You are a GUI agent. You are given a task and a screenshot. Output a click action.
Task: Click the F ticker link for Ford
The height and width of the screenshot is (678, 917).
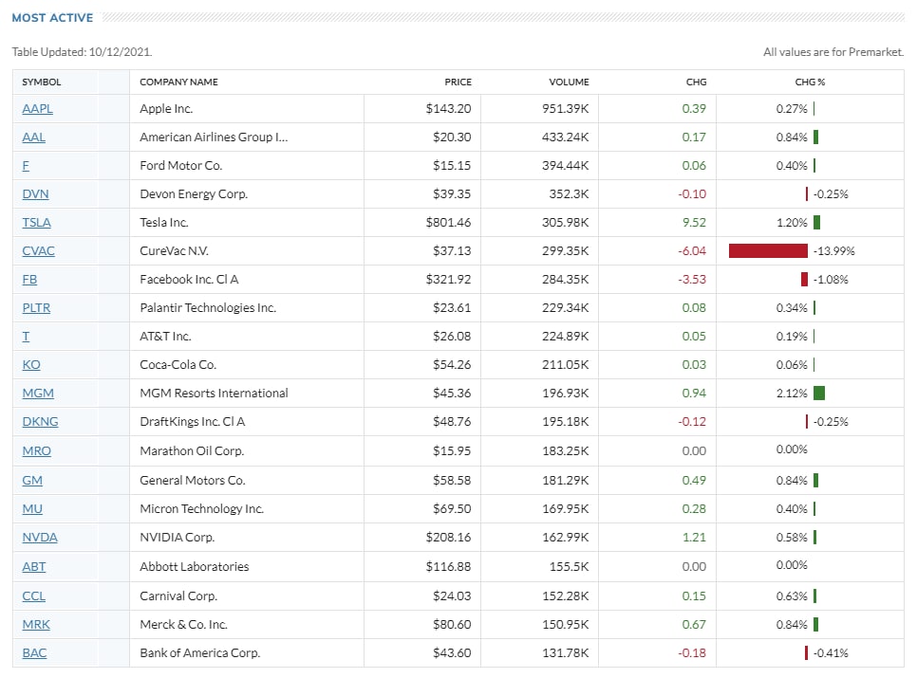coord(26,166)
